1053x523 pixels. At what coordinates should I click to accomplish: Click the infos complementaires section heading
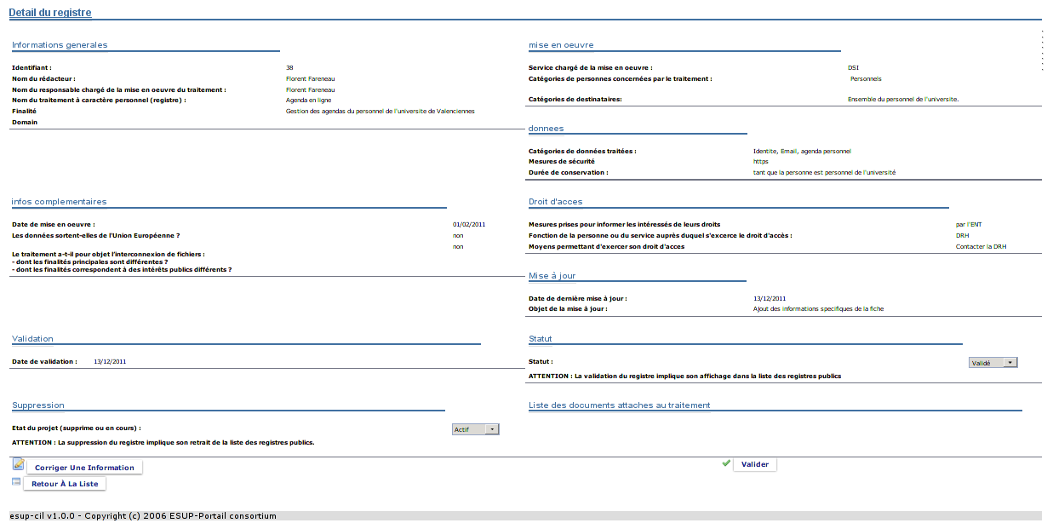point(59,202)
